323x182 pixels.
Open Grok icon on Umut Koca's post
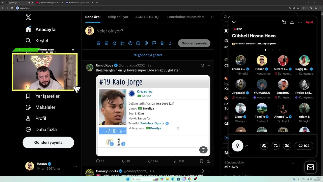tap(202, 65)
